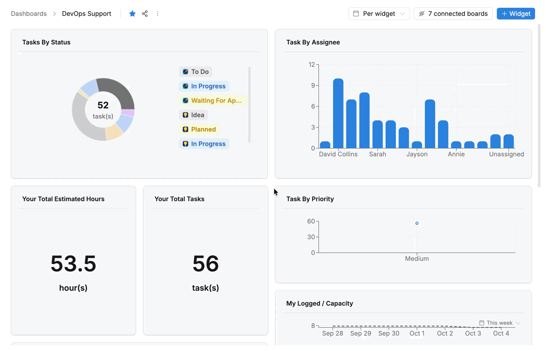This screenshot has height=351, width=546.
Task: Click the DevOps Support breadcrumb title
Action: pos(86,14)
